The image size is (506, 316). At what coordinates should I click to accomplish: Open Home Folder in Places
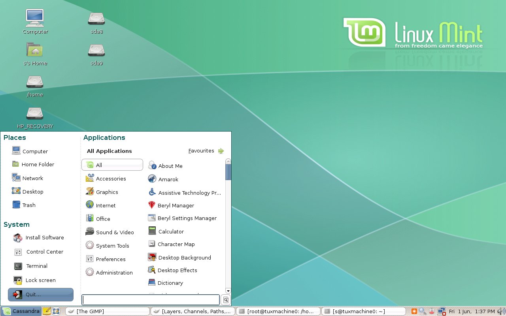click(x=33, y=164)
